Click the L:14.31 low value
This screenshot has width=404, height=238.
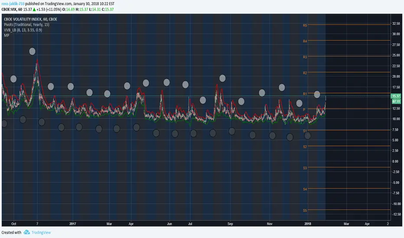coord(95,10)
